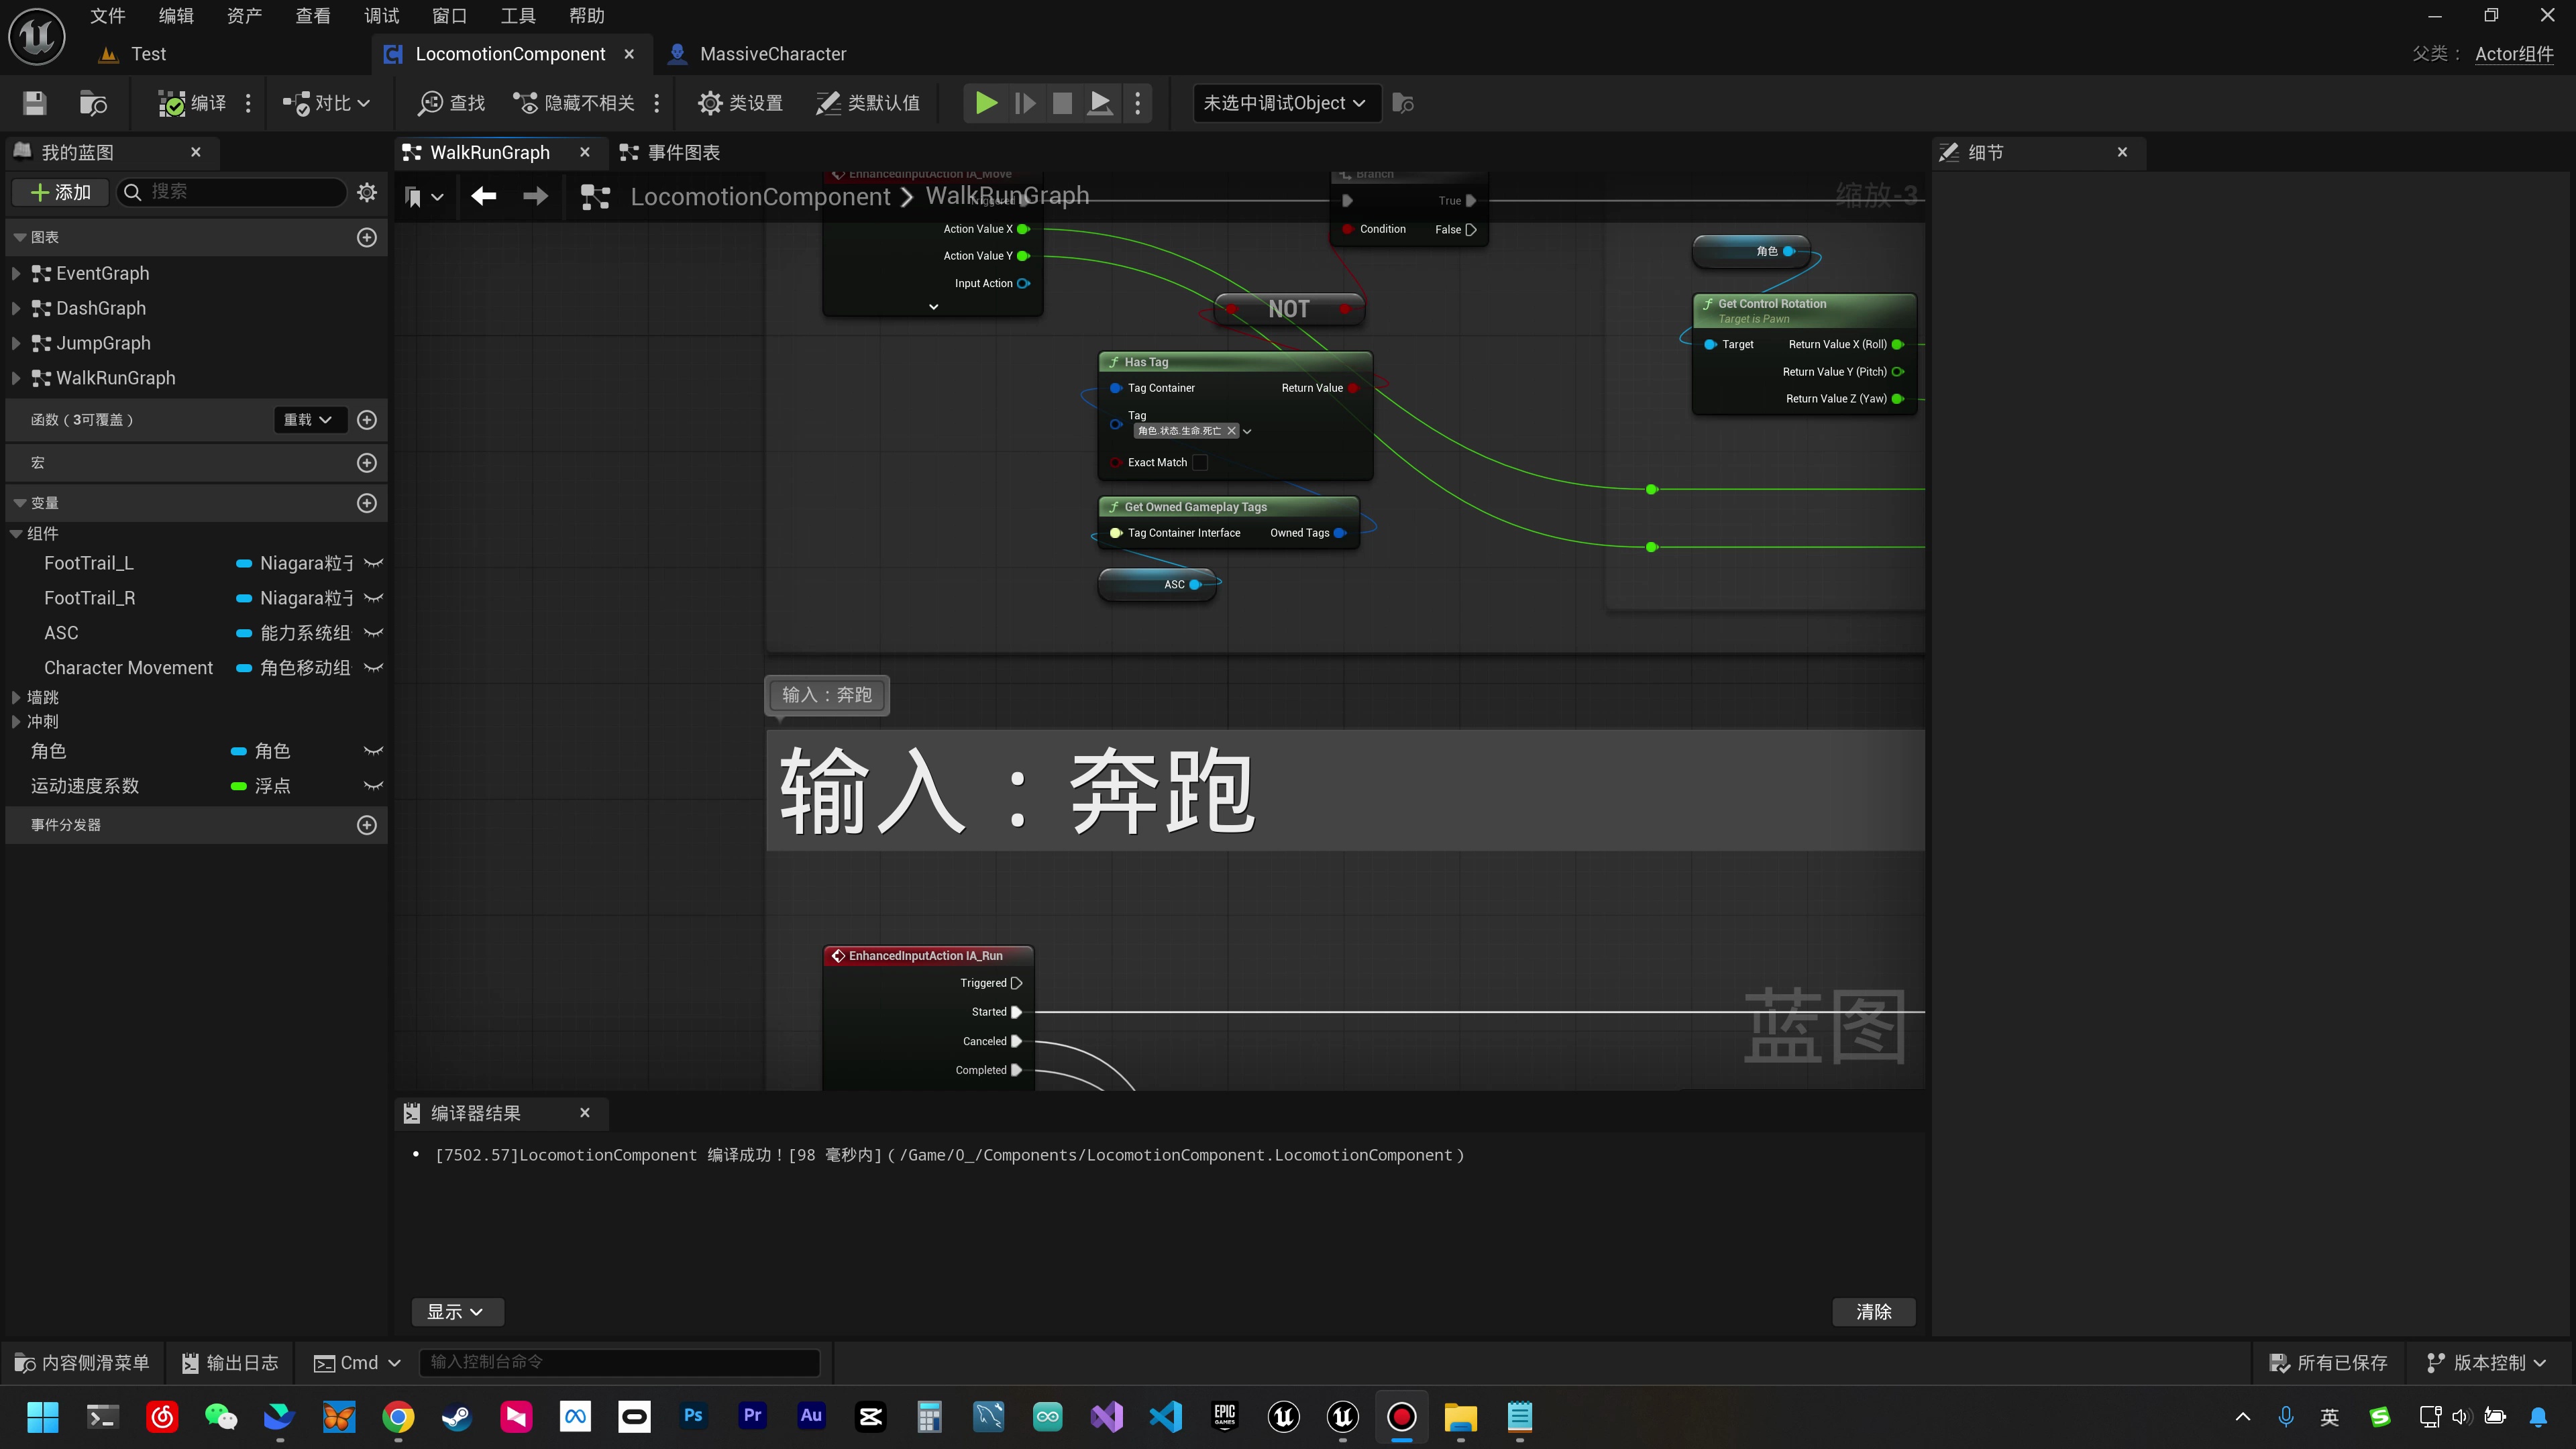
Task: Start play in editor
Action: click(986, 103)
